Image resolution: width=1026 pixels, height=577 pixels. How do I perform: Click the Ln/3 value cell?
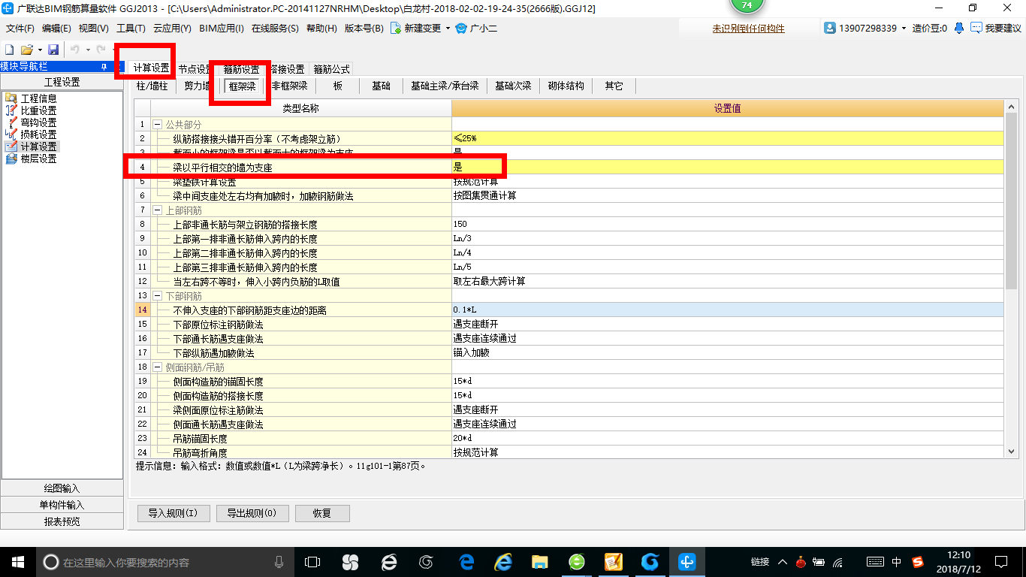(727, 238)
